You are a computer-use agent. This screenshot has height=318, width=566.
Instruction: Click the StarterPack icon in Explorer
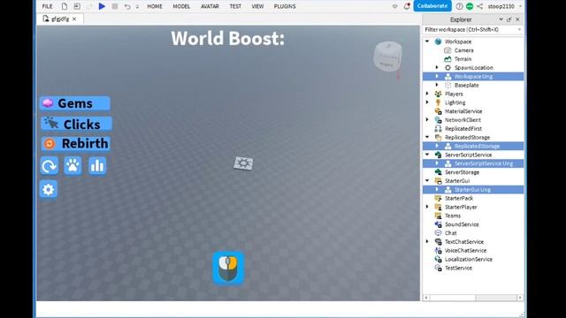[x=439, y=198]
